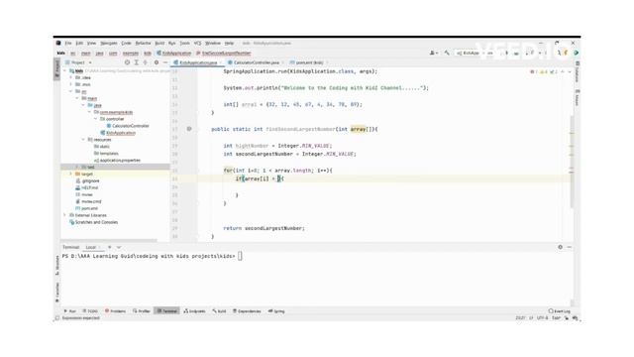Select the .gitignore file
Image resolution: width=634 pixels, height=357 pixels.
87,180
